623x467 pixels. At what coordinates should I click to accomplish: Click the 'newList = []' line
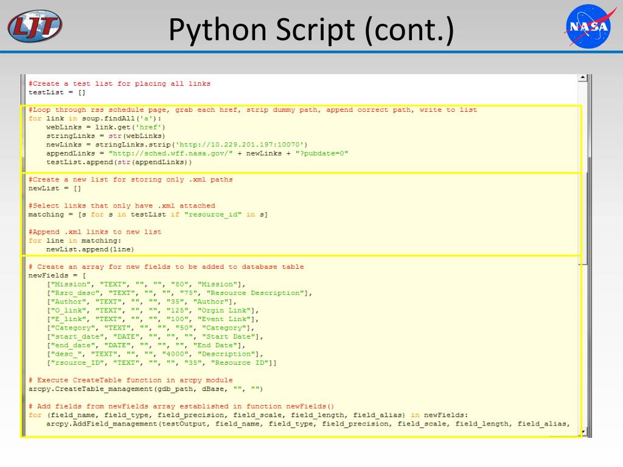[55, 189]
